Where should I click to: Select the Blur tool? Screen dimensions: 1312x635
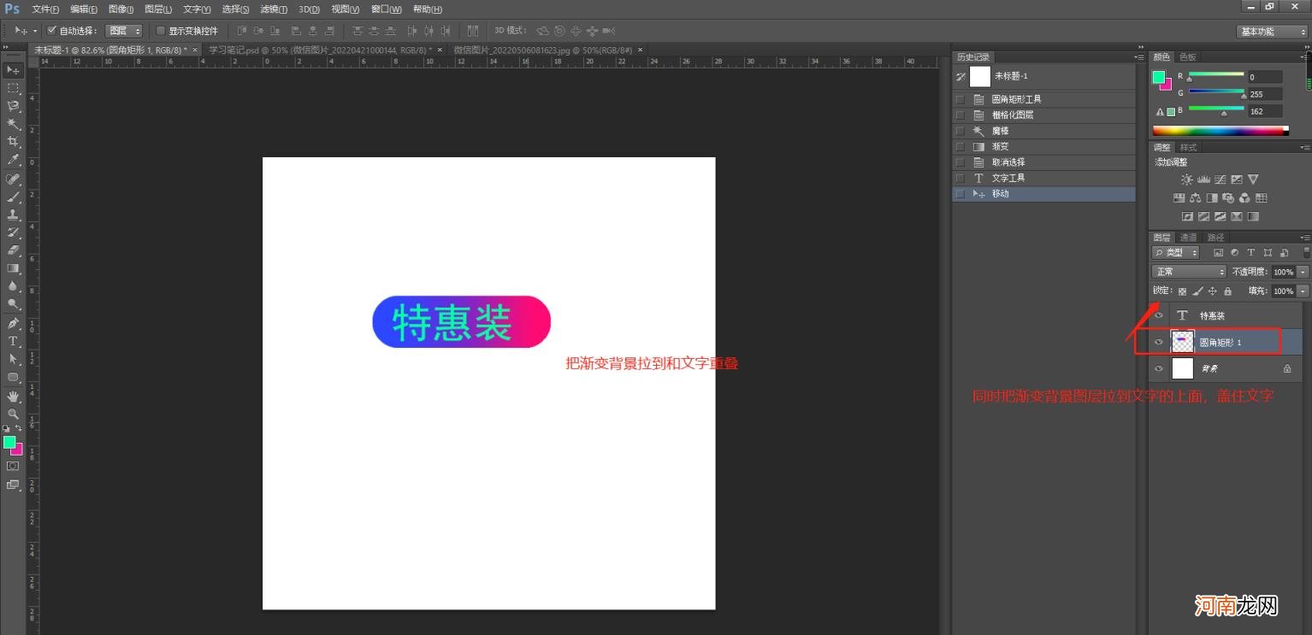pyautogui.click(x=13, y=286)
